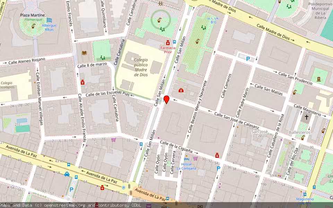The height and width of the screenshot is (208, 333).
Task: Select the cafe cup icon near Calle San Matías
Action: (x=295, y=92)
